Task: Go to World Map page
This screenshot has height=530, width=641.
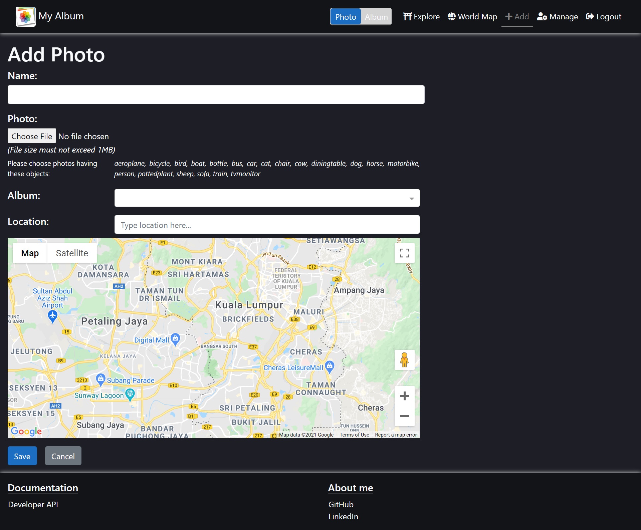Action: (x=472, y=17)
